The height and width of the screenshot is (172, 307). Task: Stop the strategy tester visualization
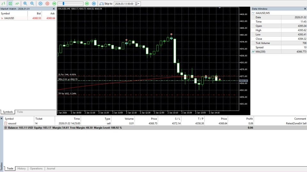click(x=47, y=4)
